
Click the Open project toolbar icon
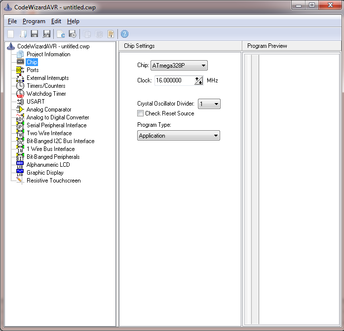tap(23, 34)
